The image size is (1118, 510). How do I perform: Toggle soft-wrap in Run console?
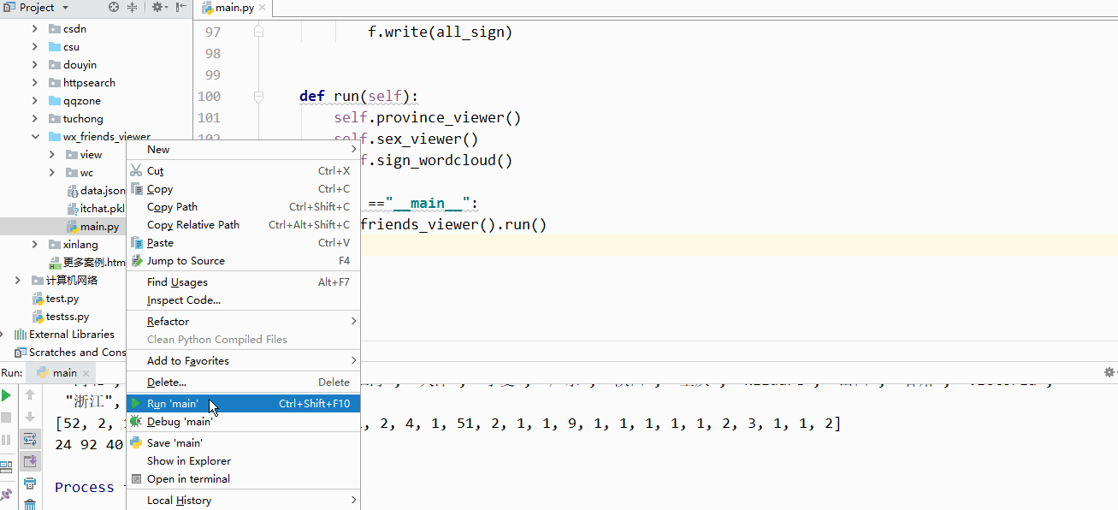[x=30, y=439]
